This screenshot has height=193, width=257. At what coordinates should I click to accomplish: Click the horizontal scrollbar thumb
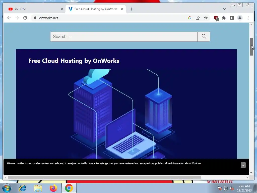[104, 177]
